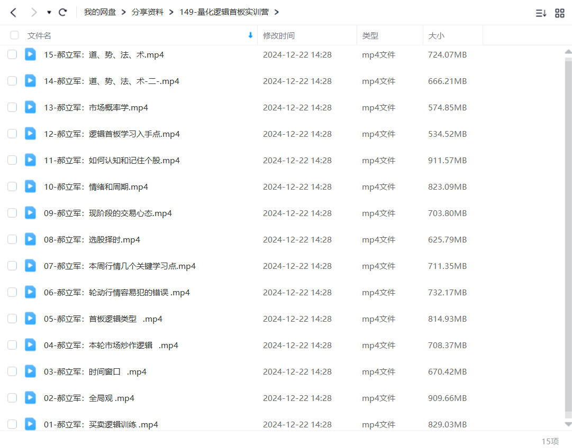The width and height of the screenshot is (572, 448).
Task: Click video icon of 09-郝立军 file
Action: click(x=30, y=213)
